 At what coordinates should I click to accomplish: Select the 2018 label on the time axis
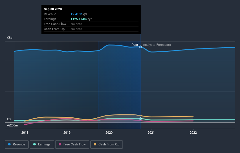click(x=25, y=133)
